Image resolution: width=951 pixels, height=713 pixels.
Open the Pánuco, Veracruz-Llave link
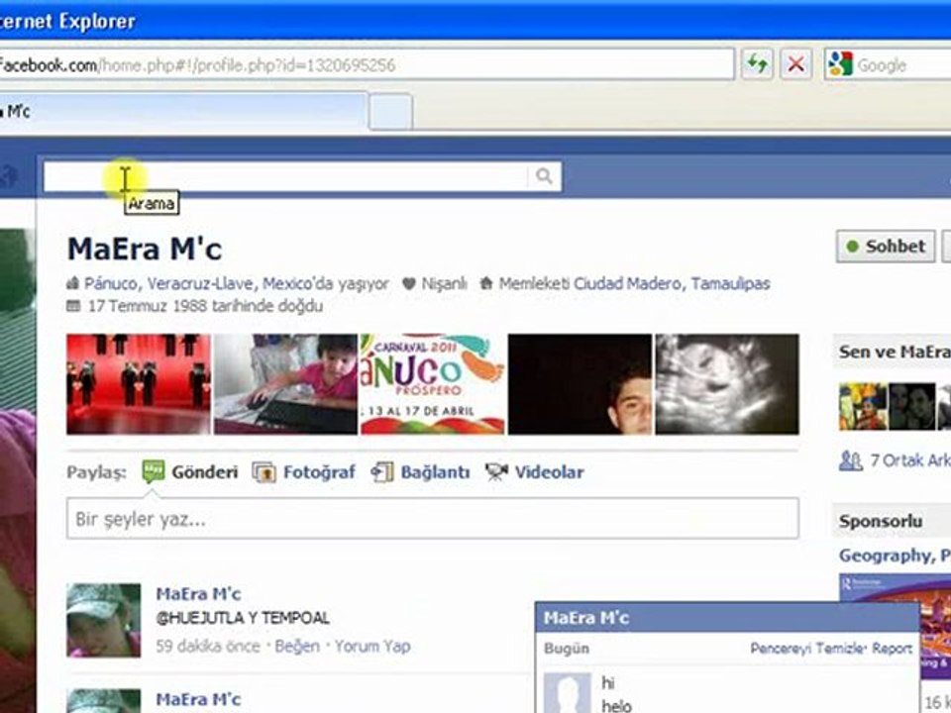point(171,283)
